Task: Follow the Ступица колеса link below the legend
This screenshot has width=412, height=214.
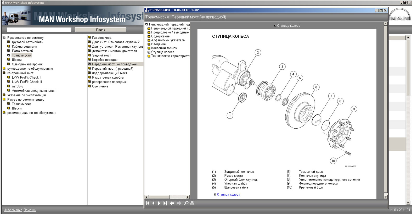Action: click(x=228, y=195)
